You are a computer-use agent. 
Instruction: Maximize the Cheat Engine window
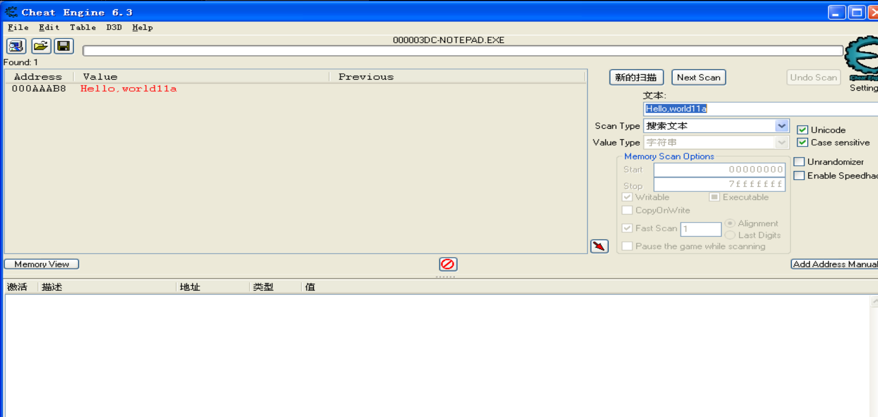pyautogui.click(x=857, y=12)
